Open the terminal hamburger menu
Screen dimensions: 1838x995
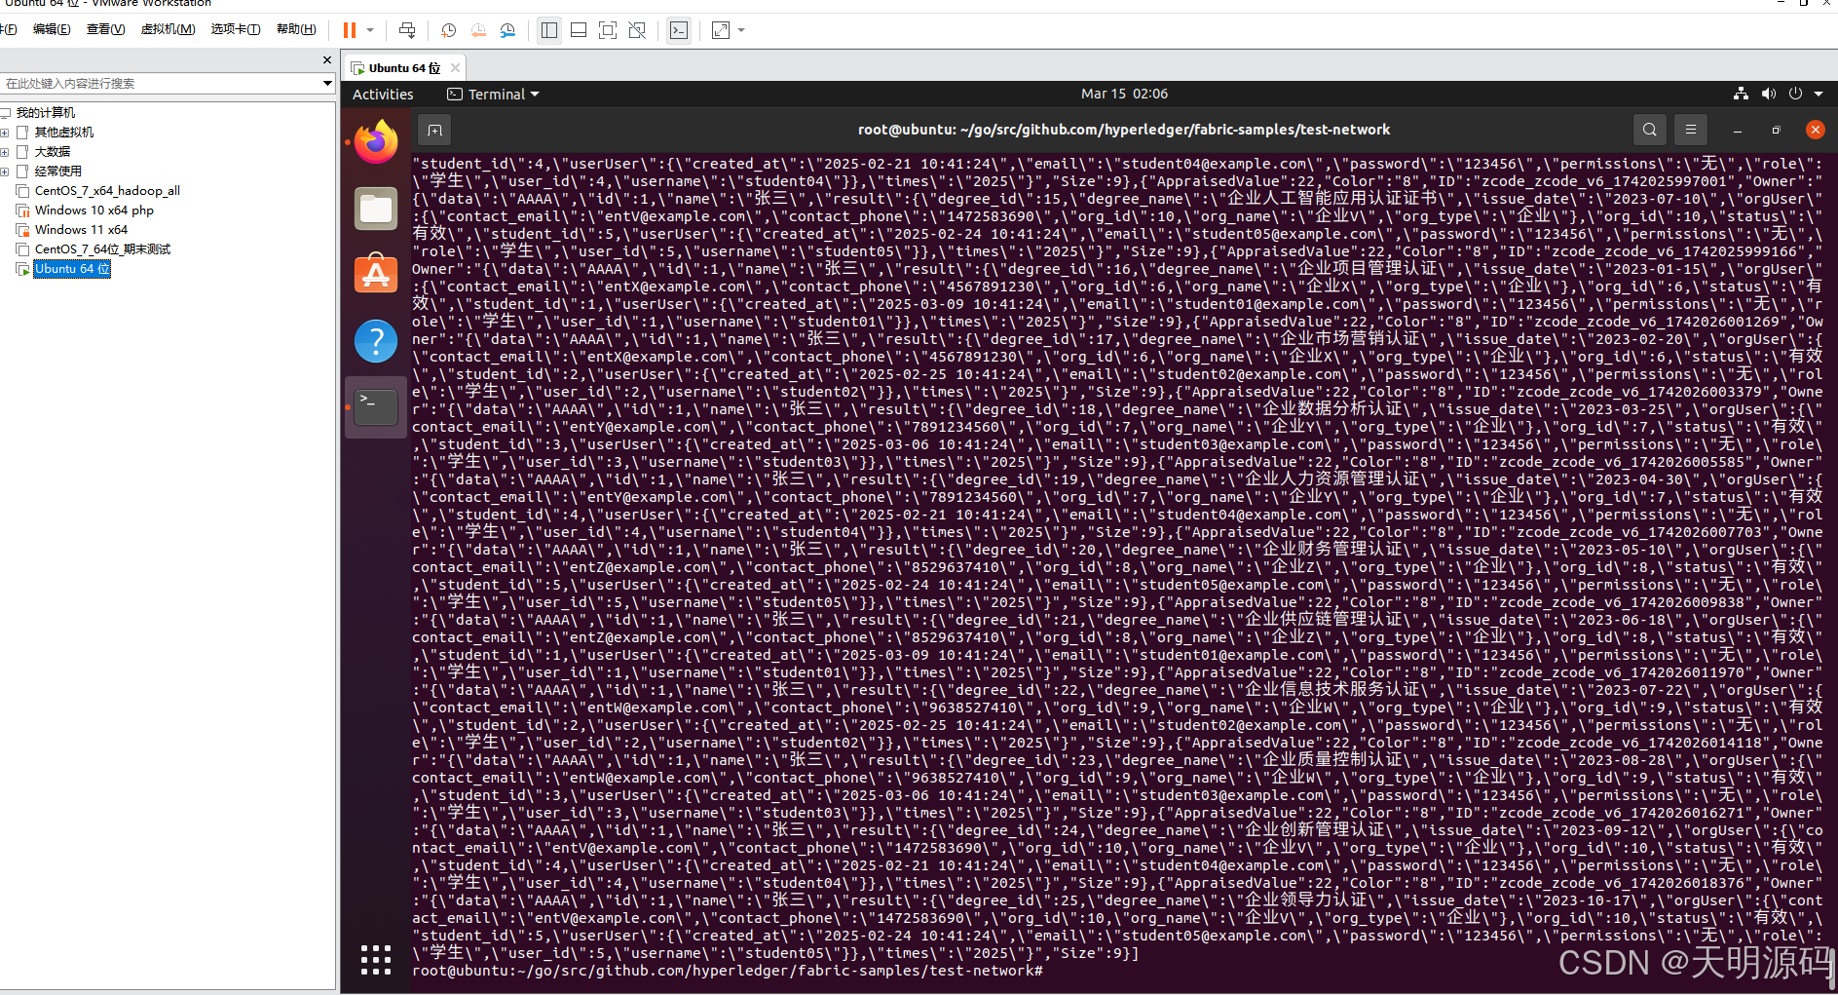click(x=1691, y=130)
